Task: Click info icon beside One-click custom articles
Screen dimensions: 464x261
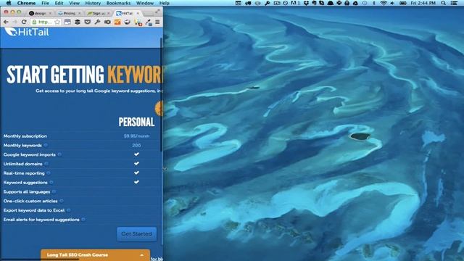Action: point(62,201)
